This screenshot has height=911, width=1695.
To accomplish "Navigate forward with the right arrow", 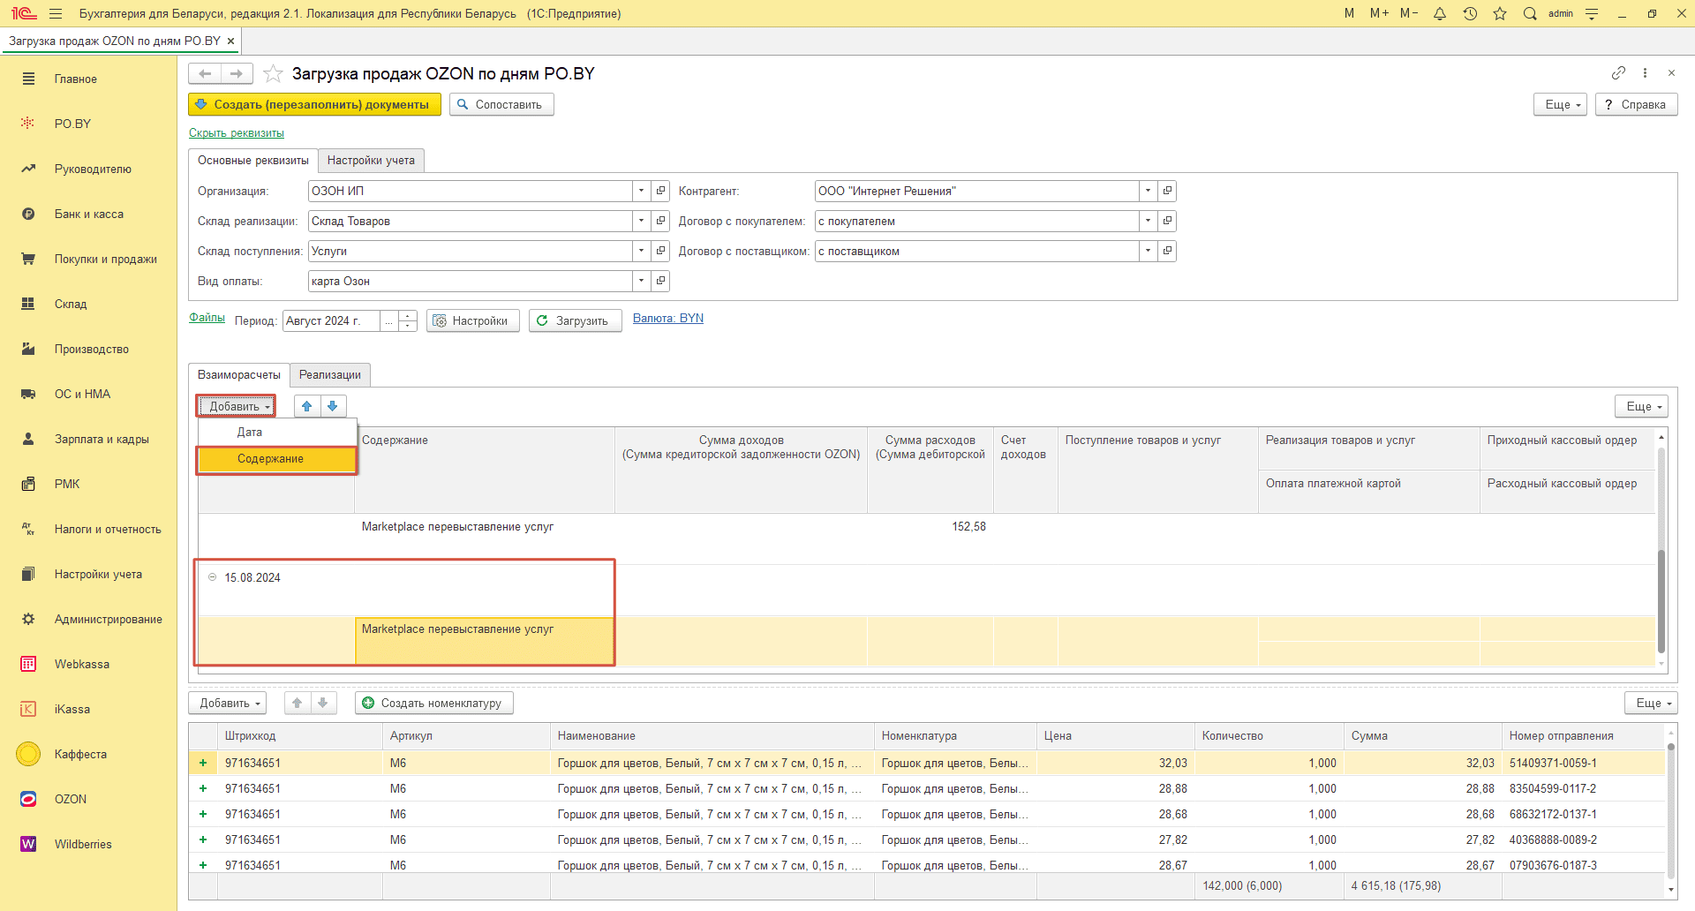I will coord(237,73).
